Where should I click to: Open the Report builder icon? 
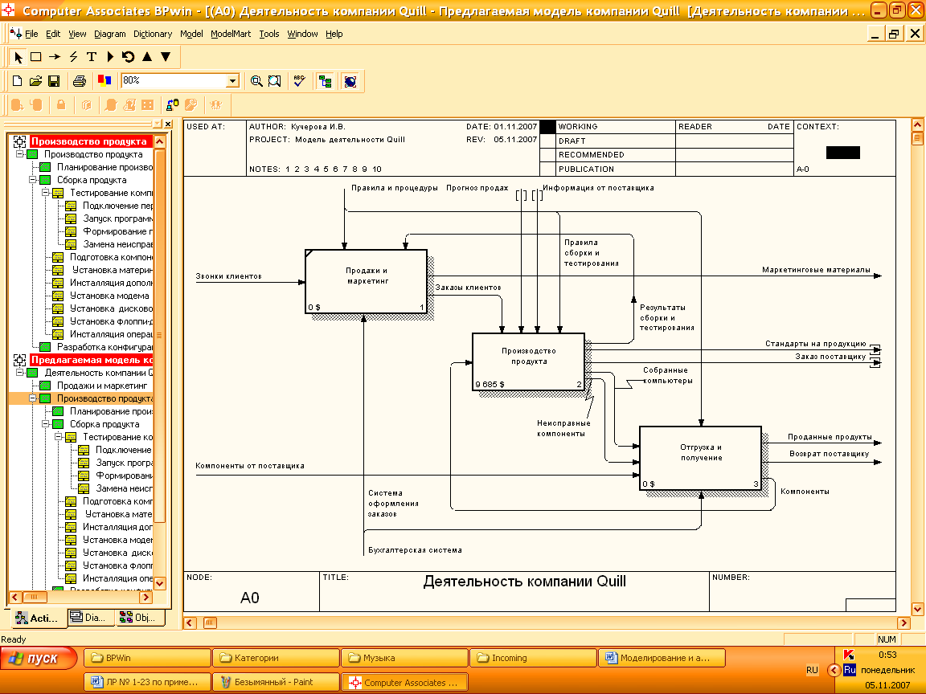pyautogui.click(x=104, y=81)
